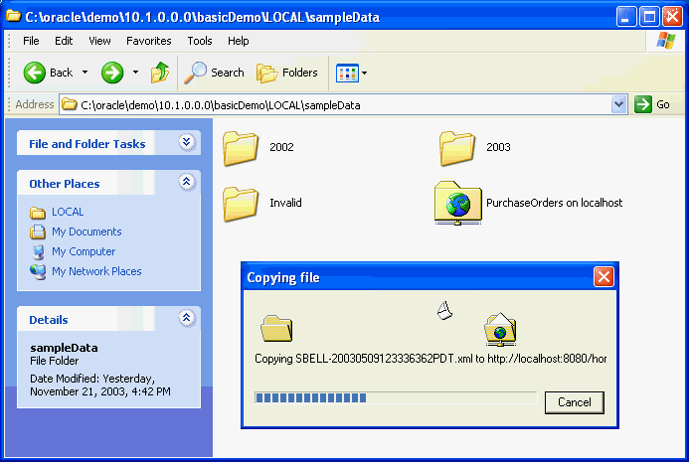Select the Invalid folder

pos(241,203)
